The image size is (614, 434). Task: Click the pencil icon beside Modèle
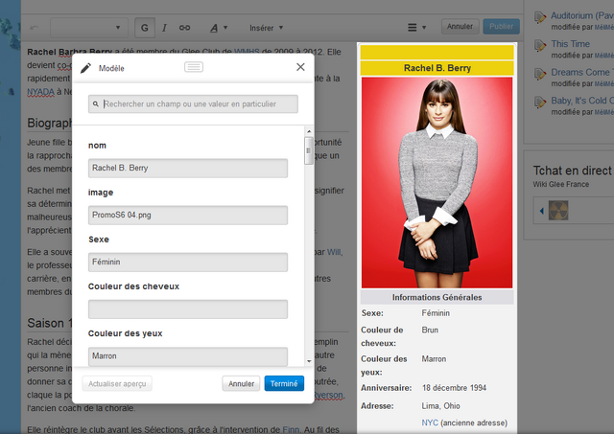click(x=85, y=68)
